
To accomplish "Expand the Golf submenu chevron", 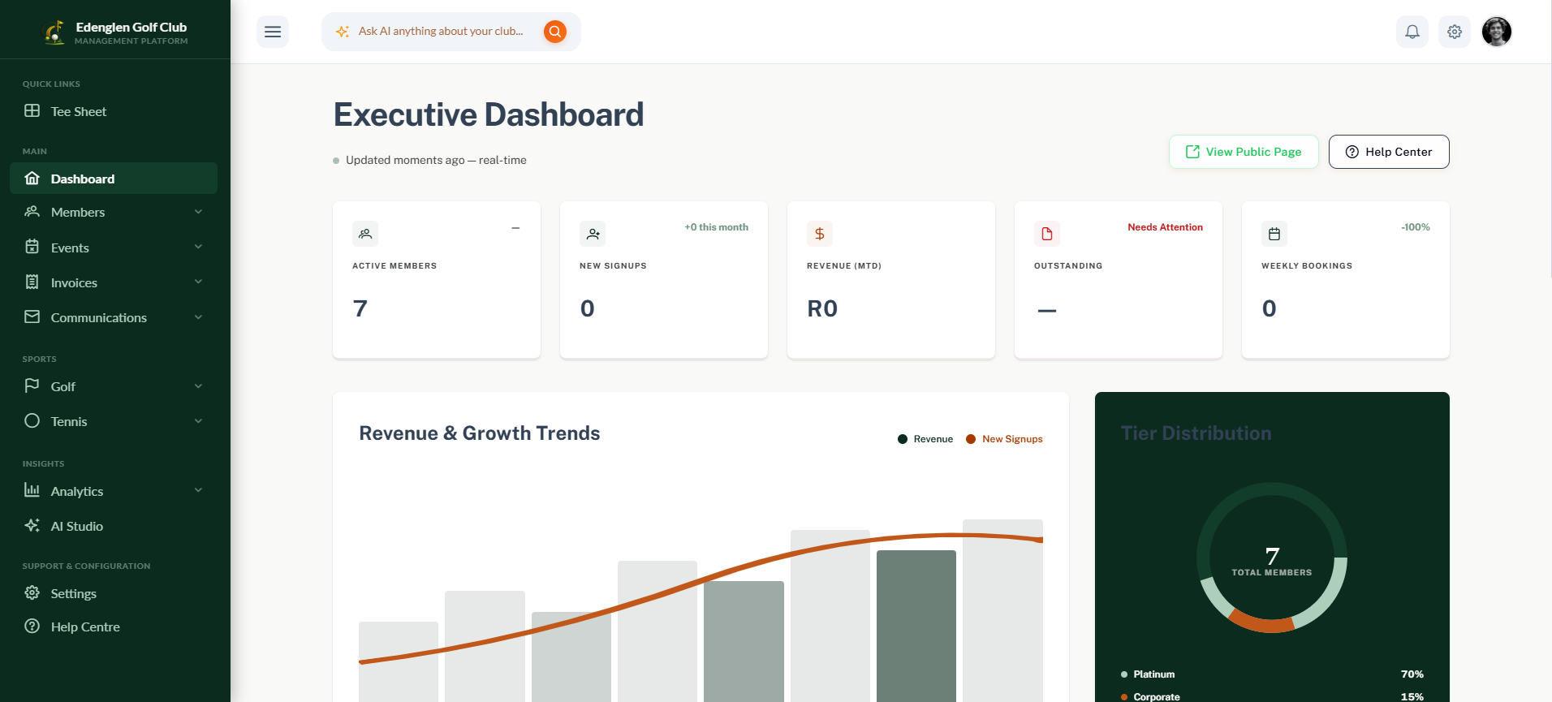I will (x=198, y=386).
